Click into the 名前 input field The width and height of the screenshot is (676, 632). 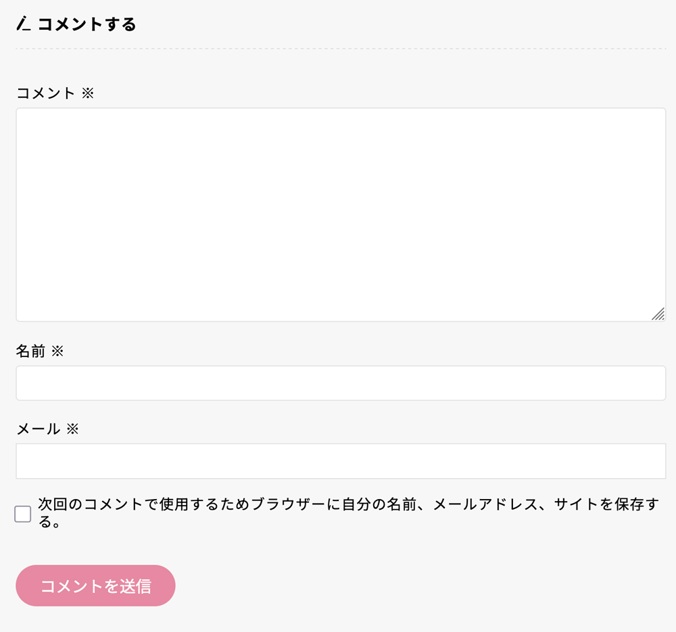(341, 383)
